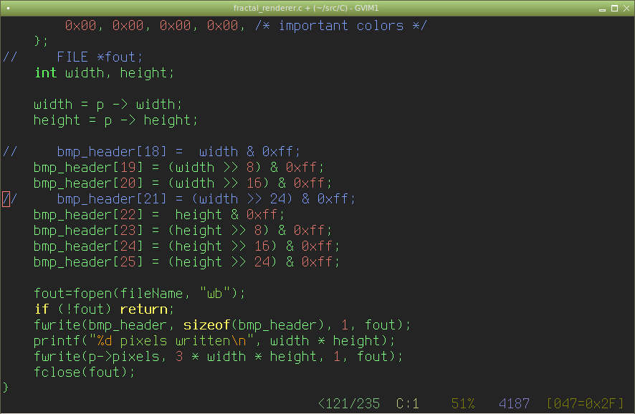Image resolution: width=635 pixels, height=414 pixels.
Task: Click the 'bmp_header[20]' assignment line
Action: pos(183,183)
